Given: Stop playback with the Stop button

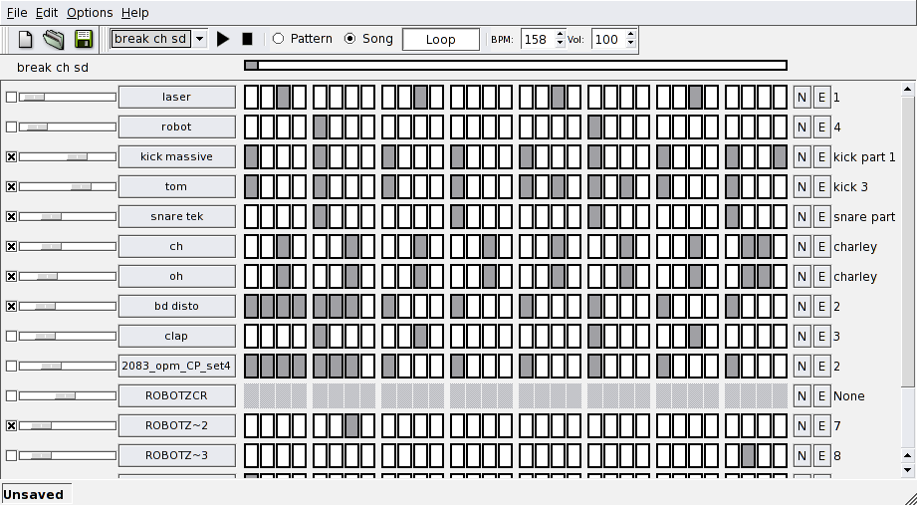Looking at the screenshot, I should coord(247,39).
